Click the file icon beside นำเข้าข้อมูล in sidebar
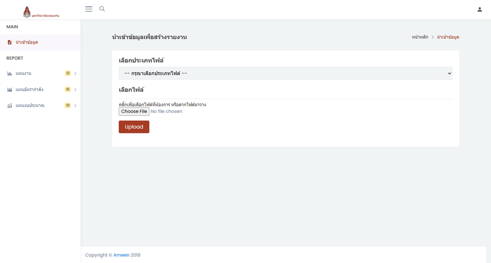This screenshot has height=263, width=491. pos(10,42)
